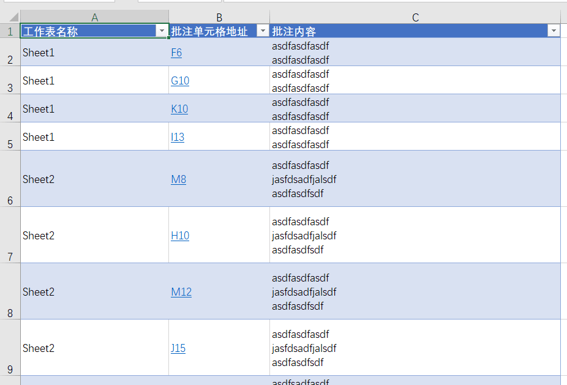The image size is (567, 385).
Task: Select row 1 header
Action: 10,31
